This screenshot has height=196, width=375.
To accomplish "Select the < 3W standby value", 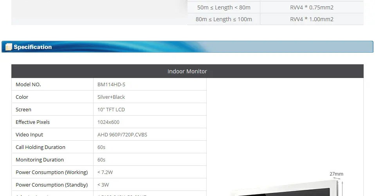I will pos(103,185).
